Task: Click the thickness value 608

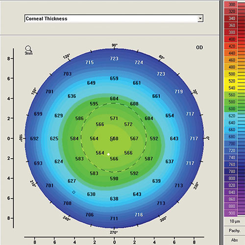Action: [134, 104]
